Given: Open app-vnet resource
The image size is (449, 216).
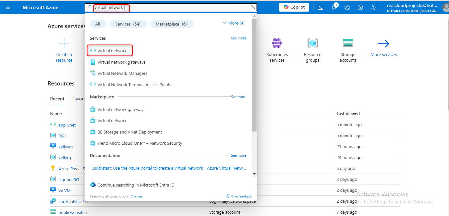Looking at the screenshot, I should [x=67, y=125].
